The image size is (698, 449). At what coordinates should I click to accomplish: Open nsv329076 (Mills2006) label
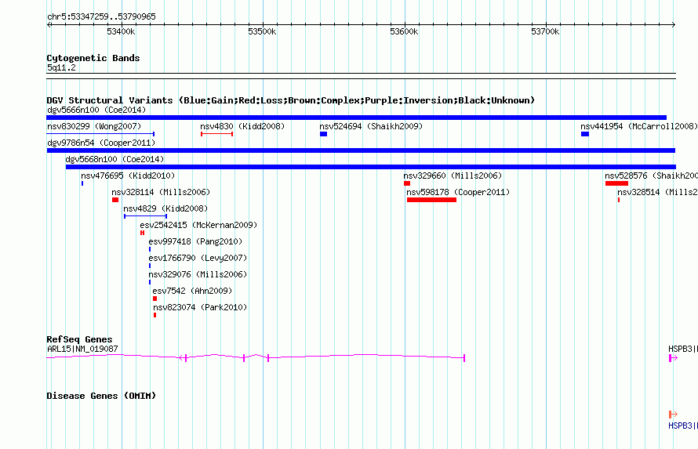[x=198, y=274]
